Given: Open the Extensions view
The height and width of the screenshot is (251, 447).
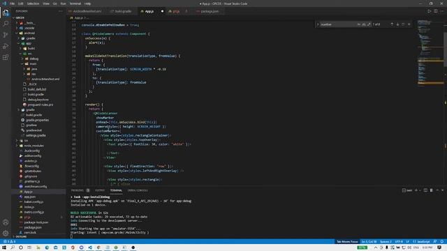Looking at the screenshot, I should point(6,57).
